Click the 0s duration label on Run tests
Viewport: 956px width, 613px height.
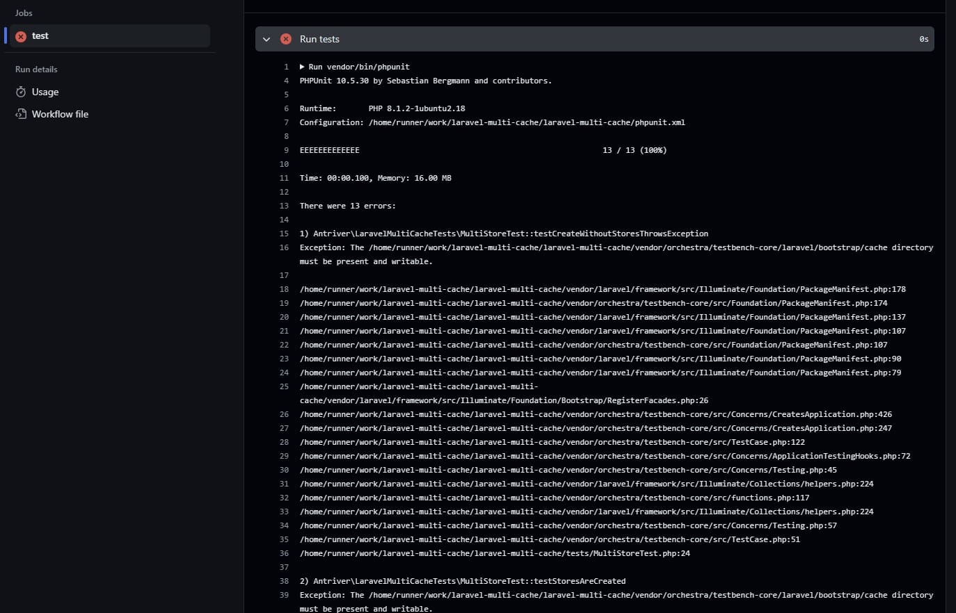coord(923,39)
